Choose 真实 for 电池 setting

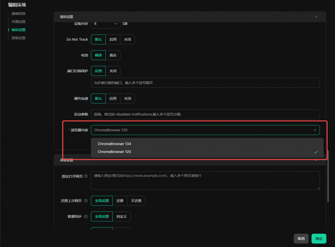113,55
